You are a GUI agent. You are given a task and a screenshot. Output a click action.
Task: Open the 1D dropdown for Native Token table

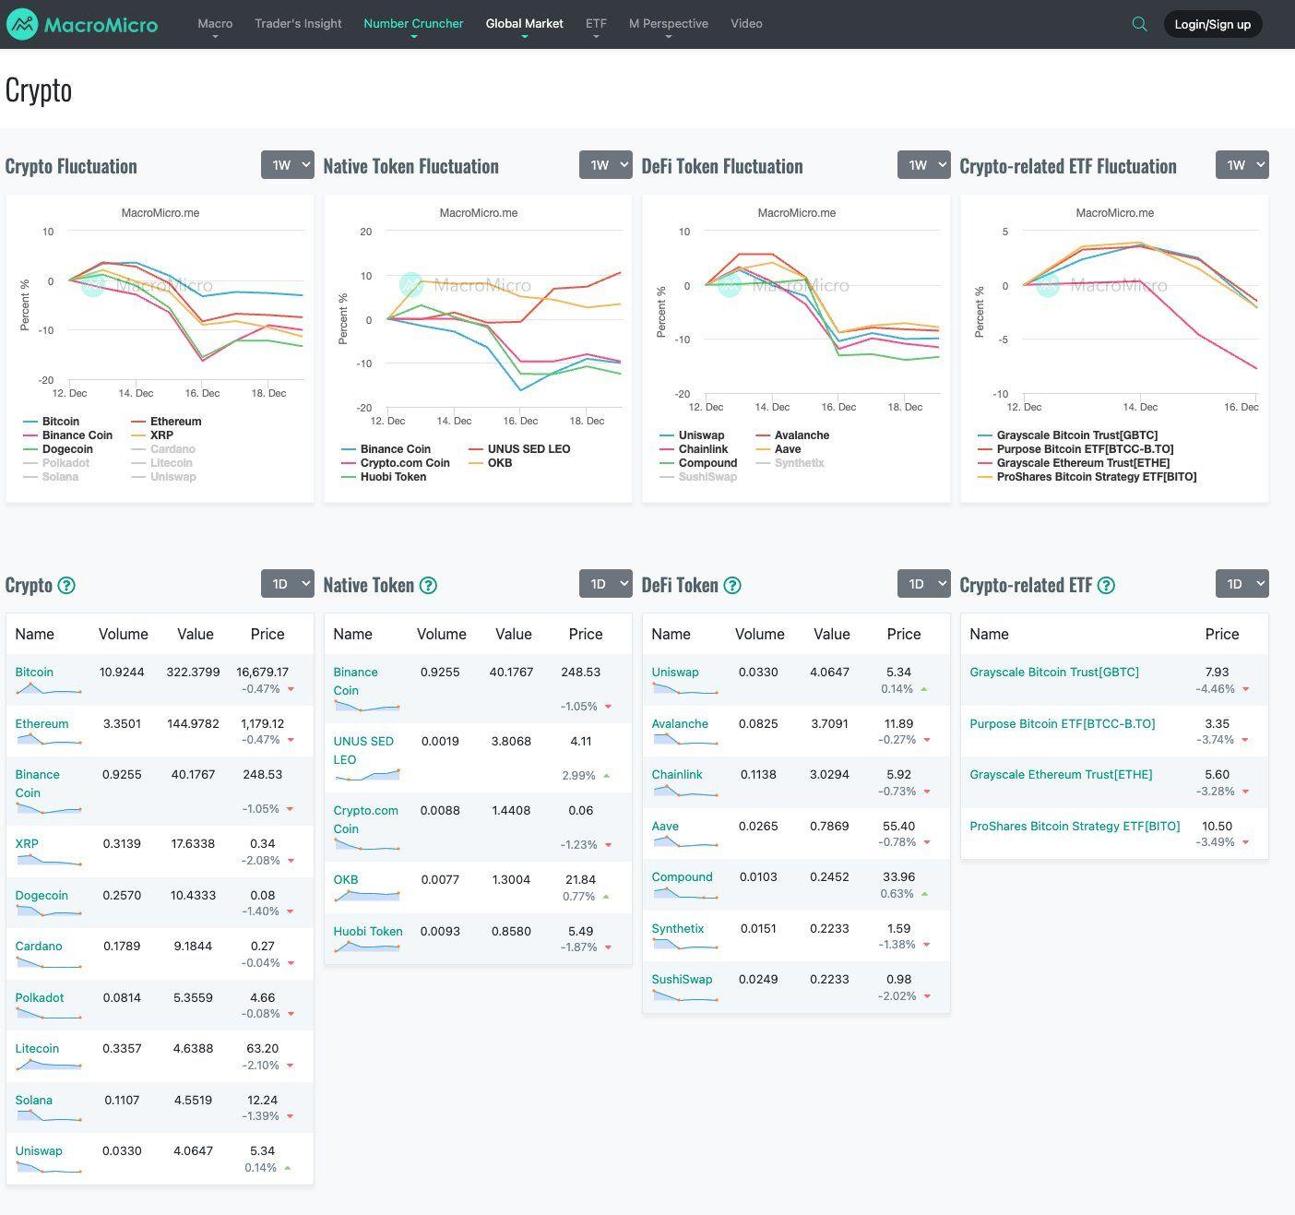605,584
